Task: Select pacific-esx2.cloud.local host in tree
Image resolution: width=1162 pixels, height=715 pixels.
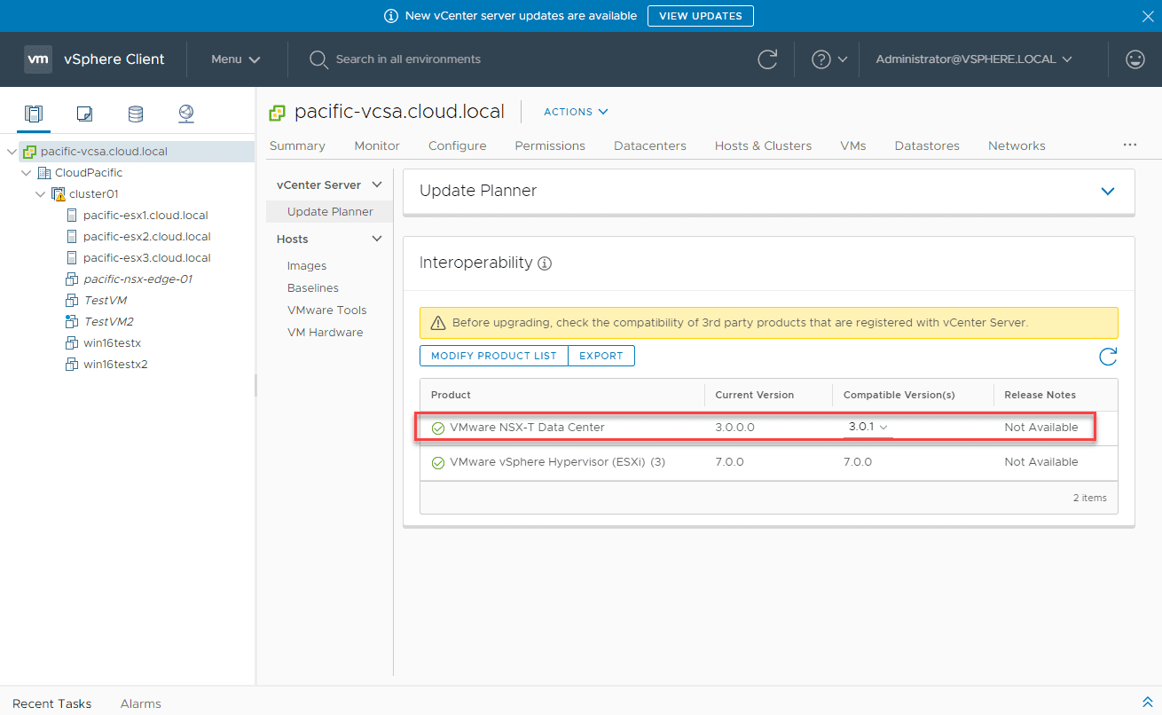Action: click(145, 236)
